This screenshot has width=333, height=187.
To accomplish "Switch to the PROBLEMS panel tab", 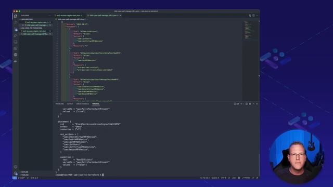I will tap(60, 104).
